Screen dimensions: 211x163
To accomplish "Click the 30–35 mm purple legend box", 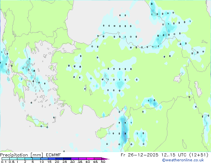I will pyautogui.click(x=75, y=159).
